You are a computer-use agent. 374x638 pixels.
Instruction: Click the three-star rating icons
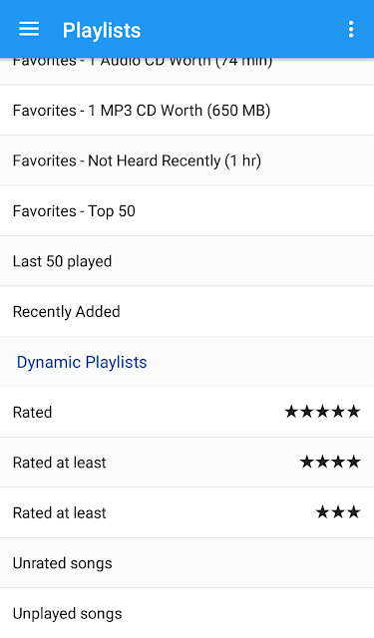(x=338, y=511)
